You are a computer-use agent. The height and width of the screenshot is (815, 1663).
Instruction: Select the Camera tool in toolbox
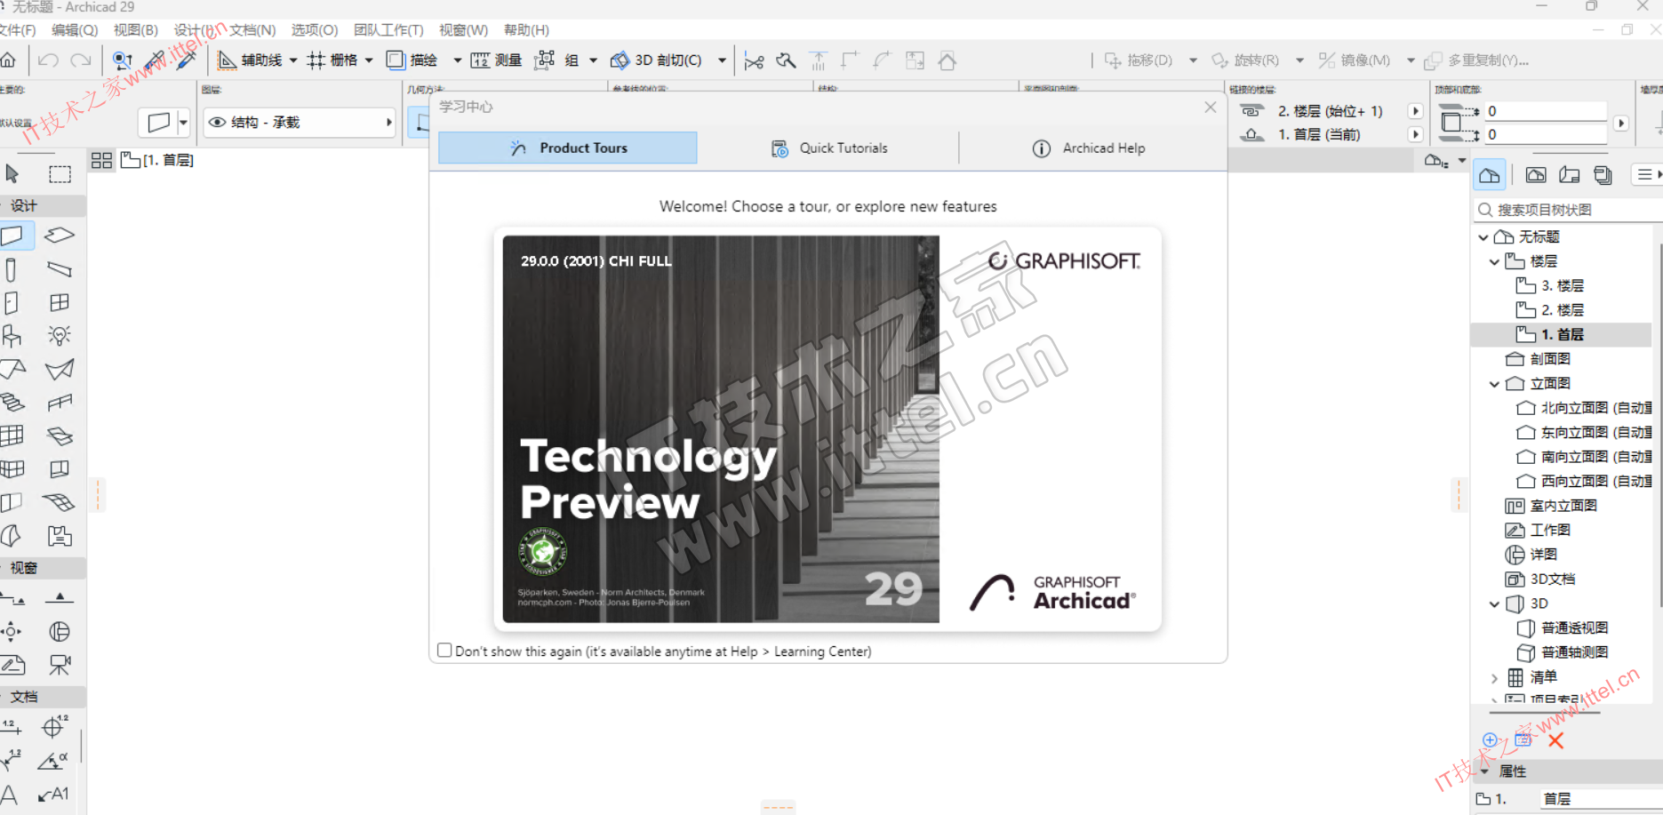click(x=60, y=665)
